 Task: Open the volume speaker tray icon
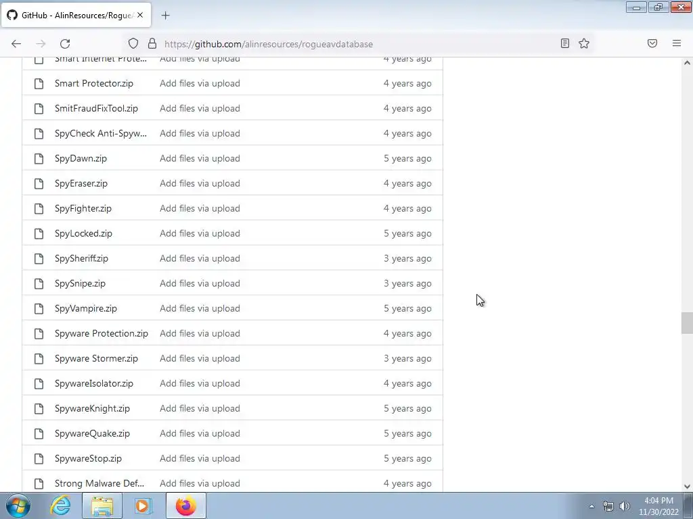625,506
